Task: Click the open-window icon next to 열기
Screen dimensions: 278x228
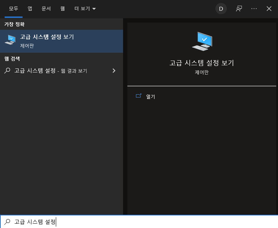Action: point(138,96)
